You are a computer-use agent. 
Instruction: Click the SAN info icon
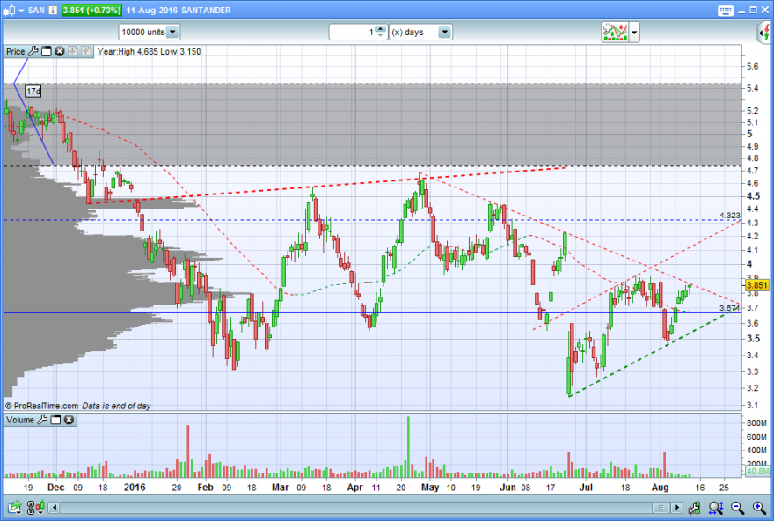(x=53, y=10)
